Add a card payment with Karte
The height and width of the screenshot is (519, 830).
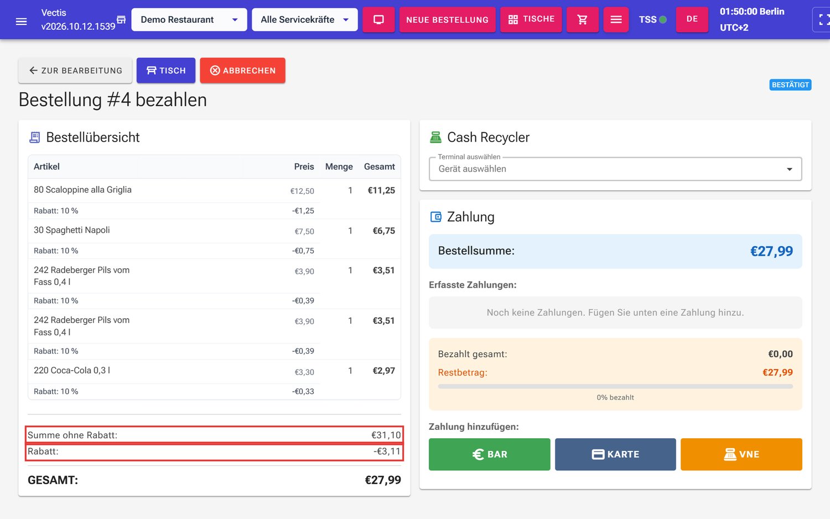click(x=615, y=454)
